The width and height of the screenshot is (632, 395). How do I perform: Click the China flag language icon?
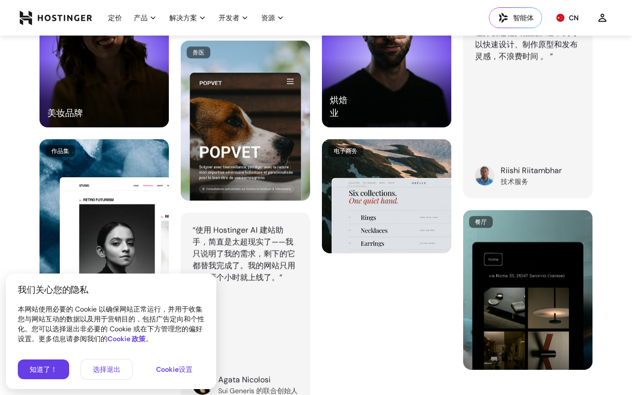click(560, 18)
